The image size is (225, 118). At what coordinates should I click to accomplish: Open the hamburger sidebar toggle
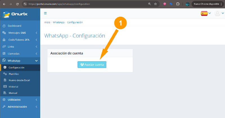[45, 13]
